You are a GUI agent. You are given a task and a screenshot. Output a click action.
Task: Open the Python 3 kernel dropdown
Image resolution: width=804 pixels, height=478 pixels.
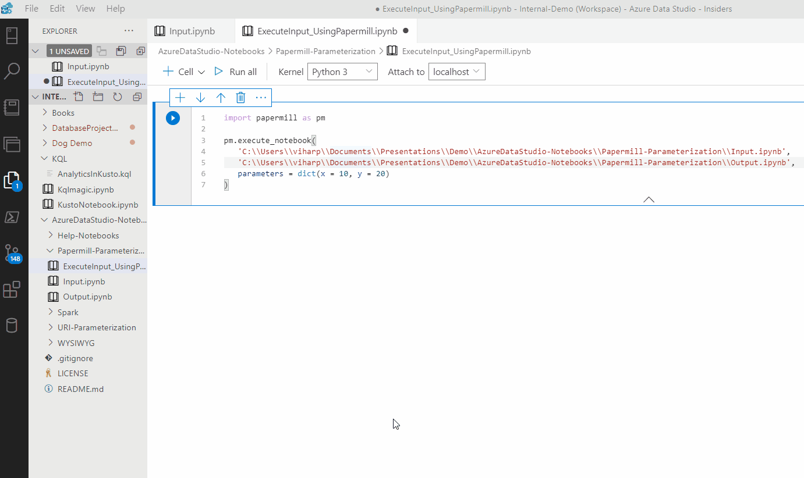[342, 71]
